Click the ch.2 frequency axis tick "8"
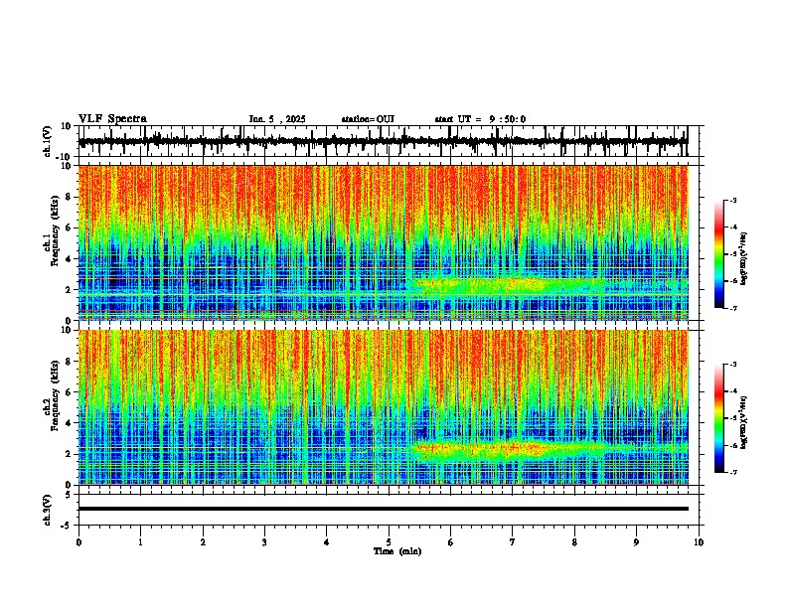The height and width of the screenshot is (608, 787). [x=69, y=362]
